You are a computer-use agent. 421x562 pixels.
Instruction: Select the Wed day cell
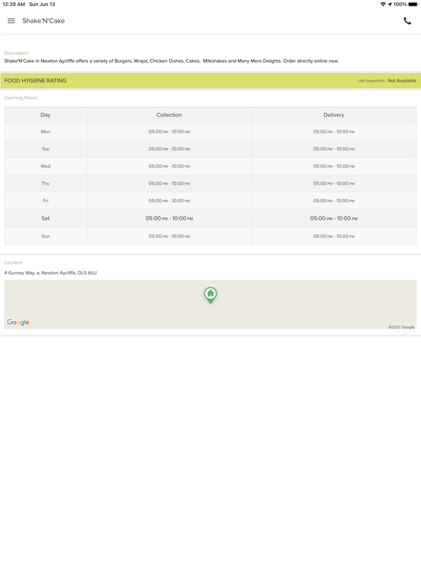pyautogui.click(x=46, y=166)
